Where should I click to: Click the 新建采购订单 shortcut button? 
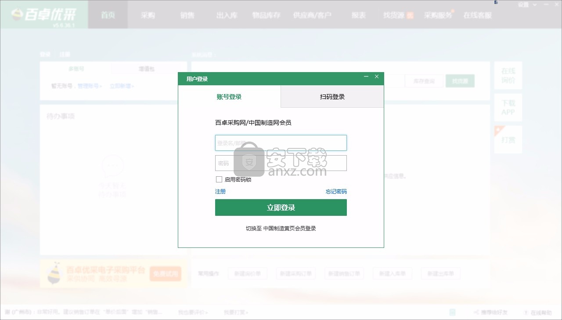(296, 273)
